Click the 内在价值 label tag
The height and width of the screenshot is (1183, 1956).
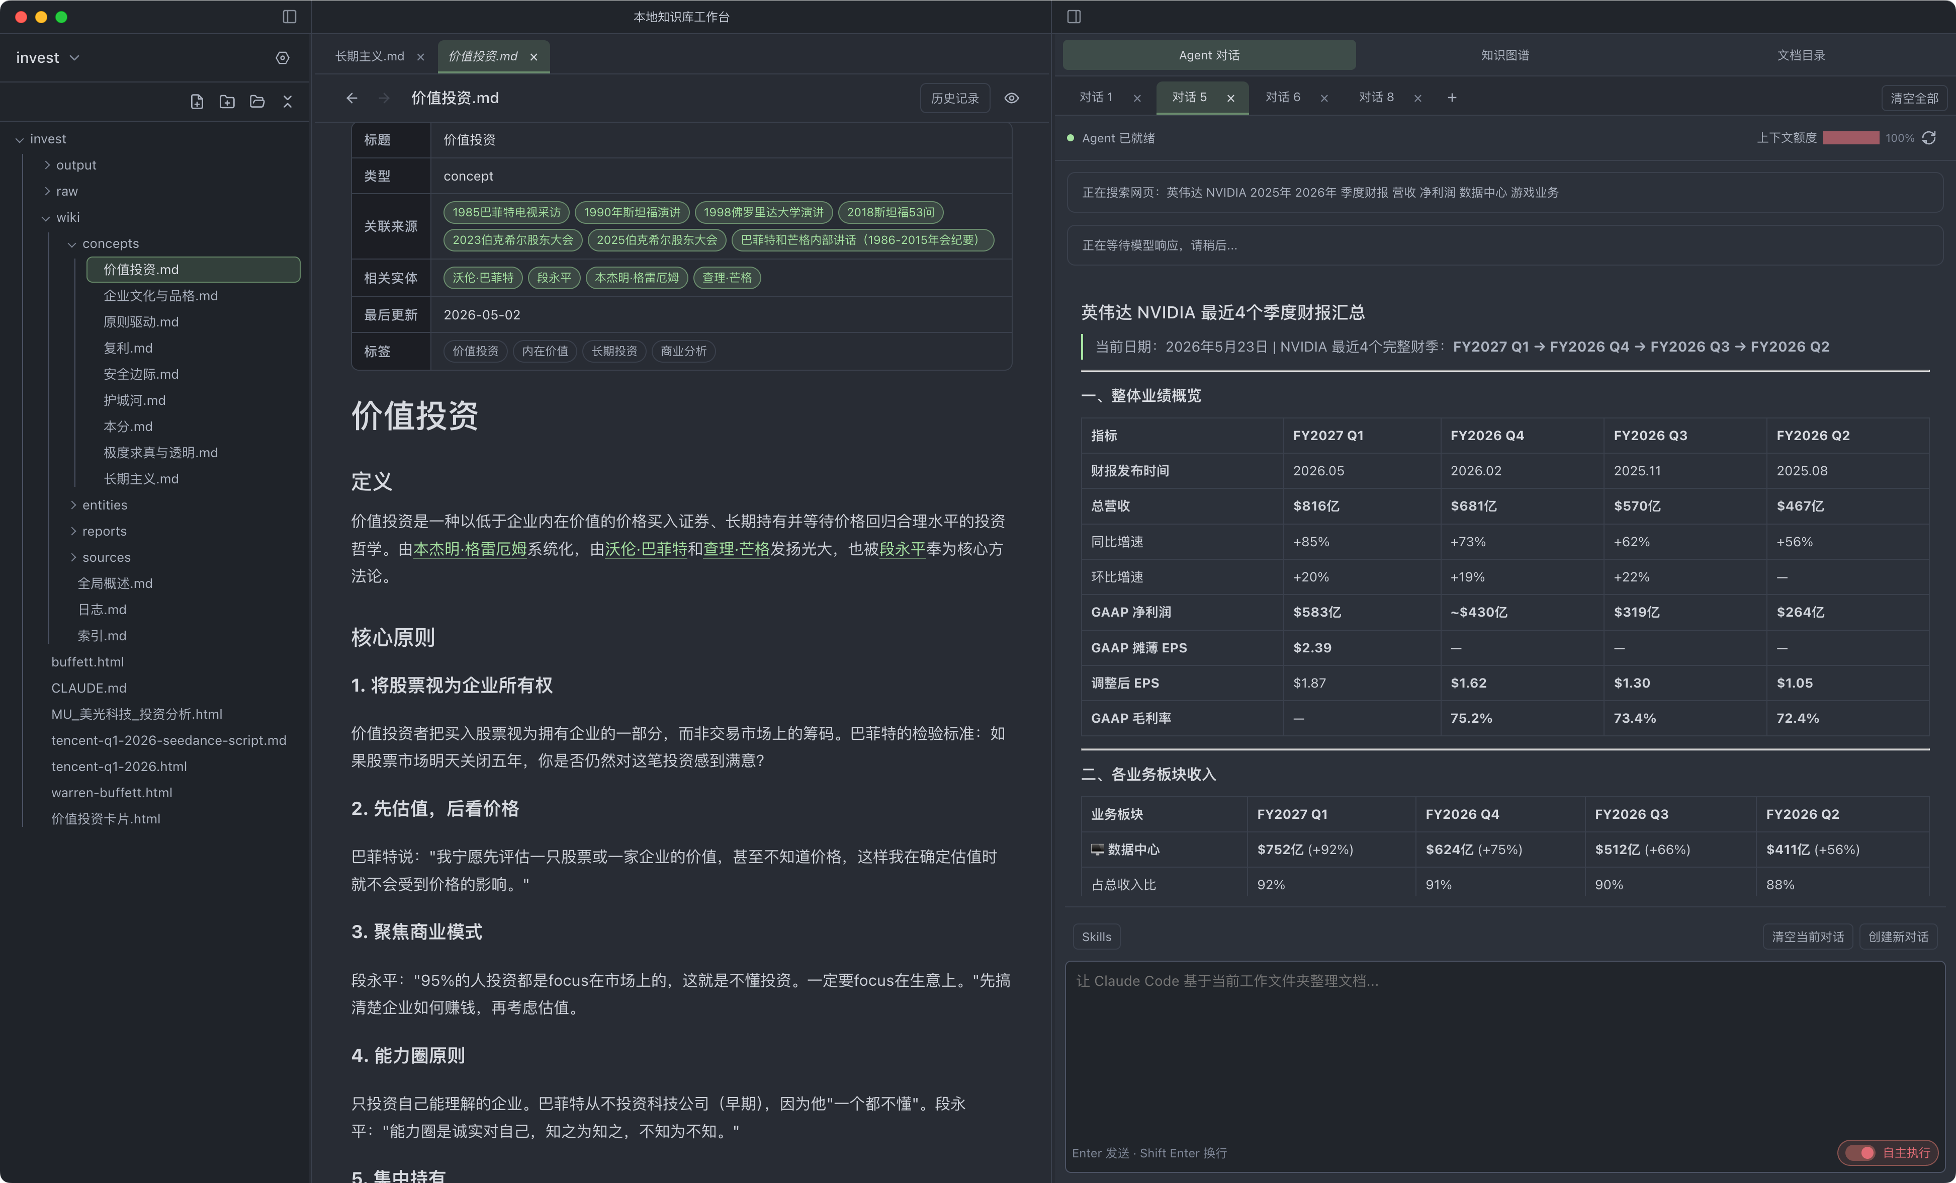(545, 351)
